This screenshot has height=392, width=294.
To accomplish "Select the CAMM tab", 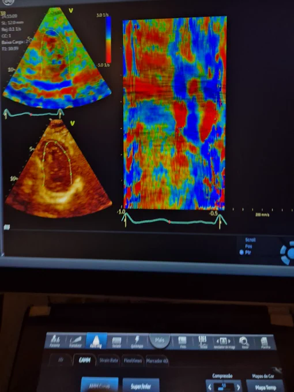I will coord(85,360).
